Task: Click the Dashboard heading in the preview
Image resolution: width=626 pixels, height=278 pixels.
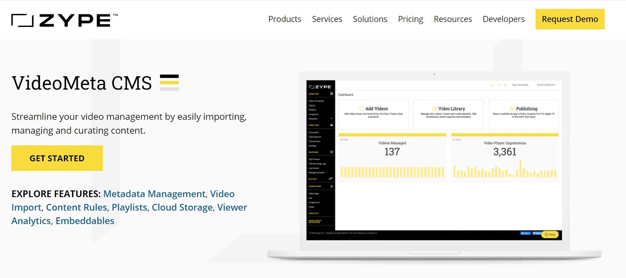Action: point(345,95)
